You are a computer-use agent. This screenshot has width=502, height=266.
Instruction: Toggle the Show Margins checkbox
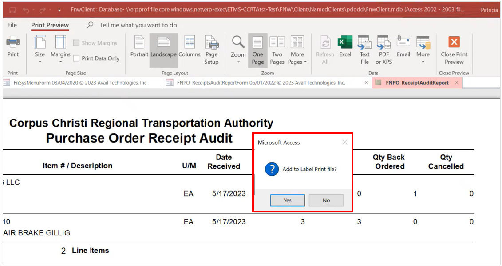pos(77,43)
